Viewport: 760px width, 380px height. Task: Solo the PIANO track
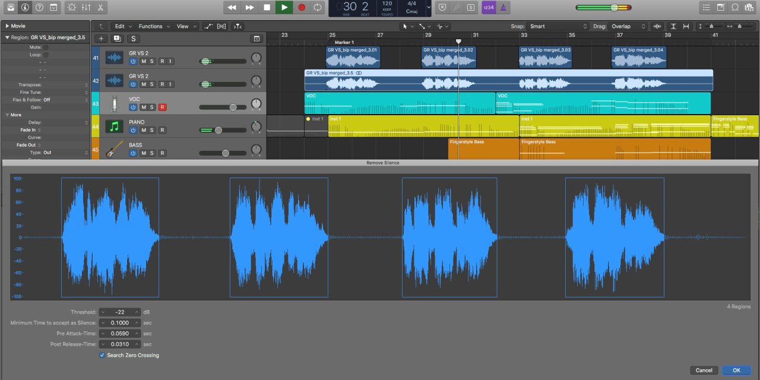[x=152, y=130]
